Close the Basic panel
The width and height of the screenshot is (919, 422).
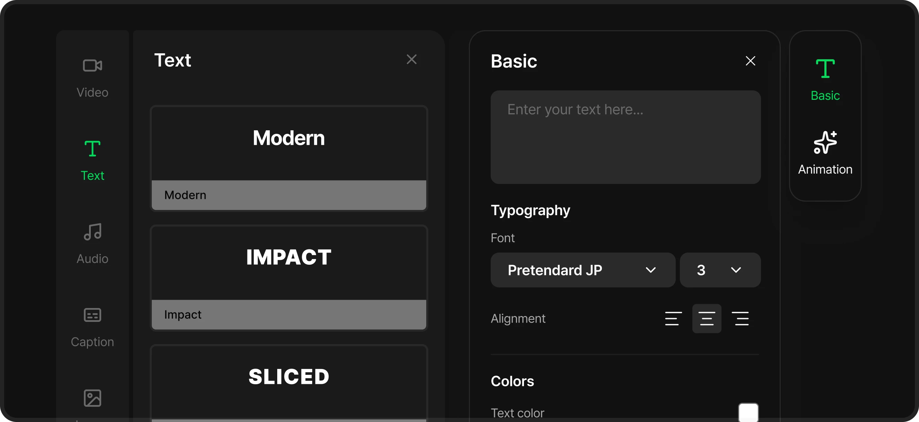tap(750, 61)
